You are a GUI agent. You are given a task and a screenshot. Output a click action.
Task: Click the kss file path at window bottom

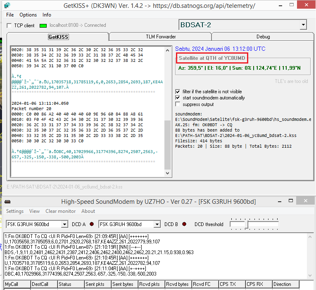(64, 187)
